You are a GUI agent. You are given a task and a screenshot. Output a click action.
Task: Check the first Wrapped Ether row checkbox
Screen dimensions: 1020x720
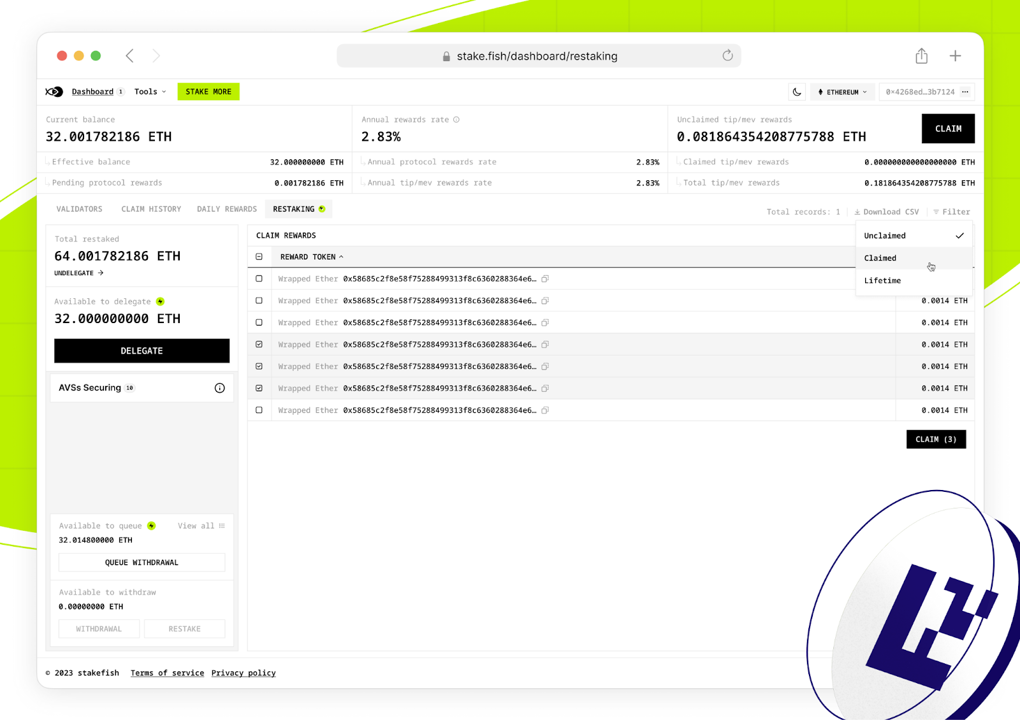(259, 278)
